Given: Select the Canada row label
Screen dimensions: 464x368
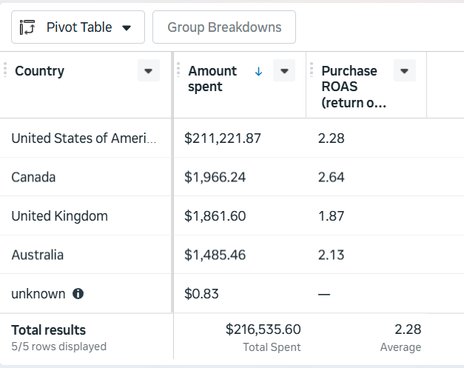Looking at the screenshot, I should pyautogui.click(x=33, y=177).
